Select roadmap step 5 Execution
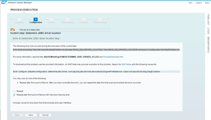 [84, 21]
